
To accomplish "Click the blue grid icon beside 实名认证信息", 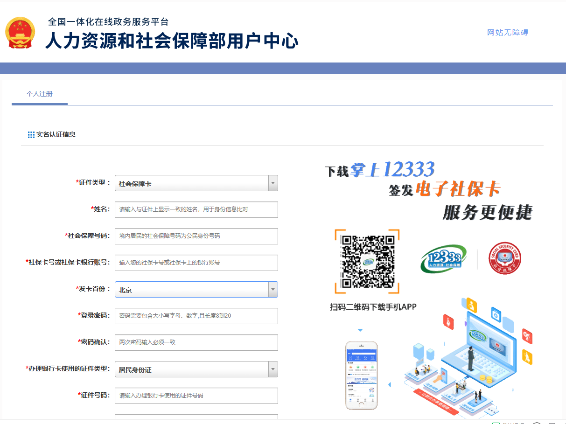I will tap(31, 135).
